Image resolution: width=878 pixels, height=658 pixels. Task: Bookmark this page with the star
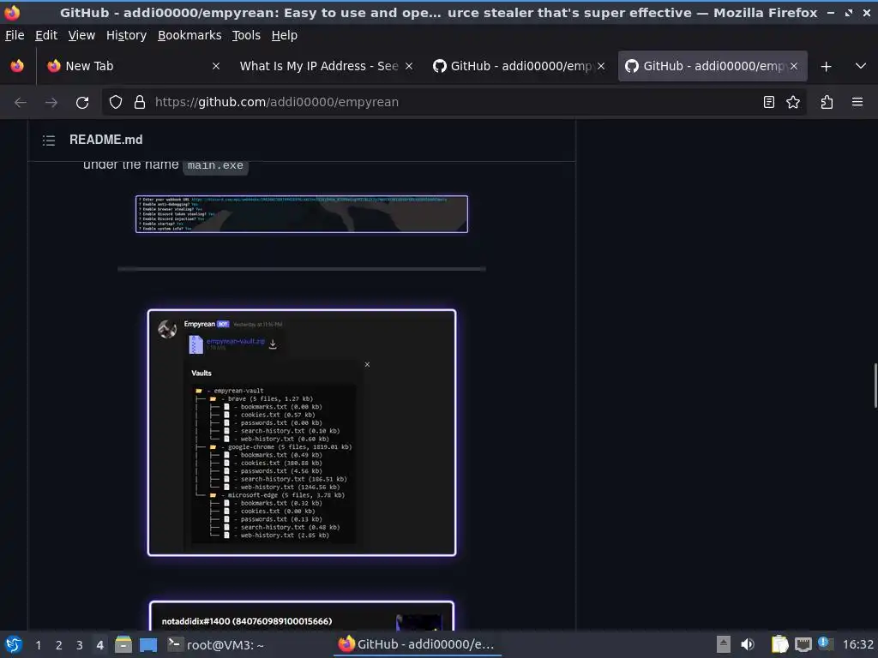pos(793,102)
